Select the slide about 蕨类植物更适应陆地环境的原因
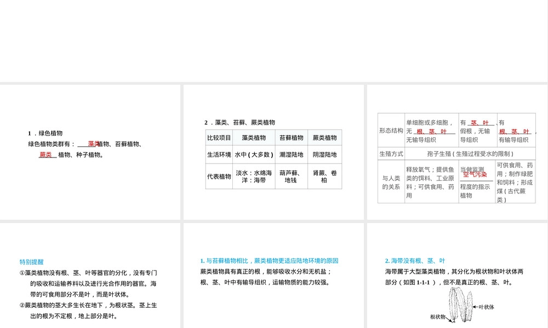548x328 pixels. pyautogui.click(x=273, y=276)
